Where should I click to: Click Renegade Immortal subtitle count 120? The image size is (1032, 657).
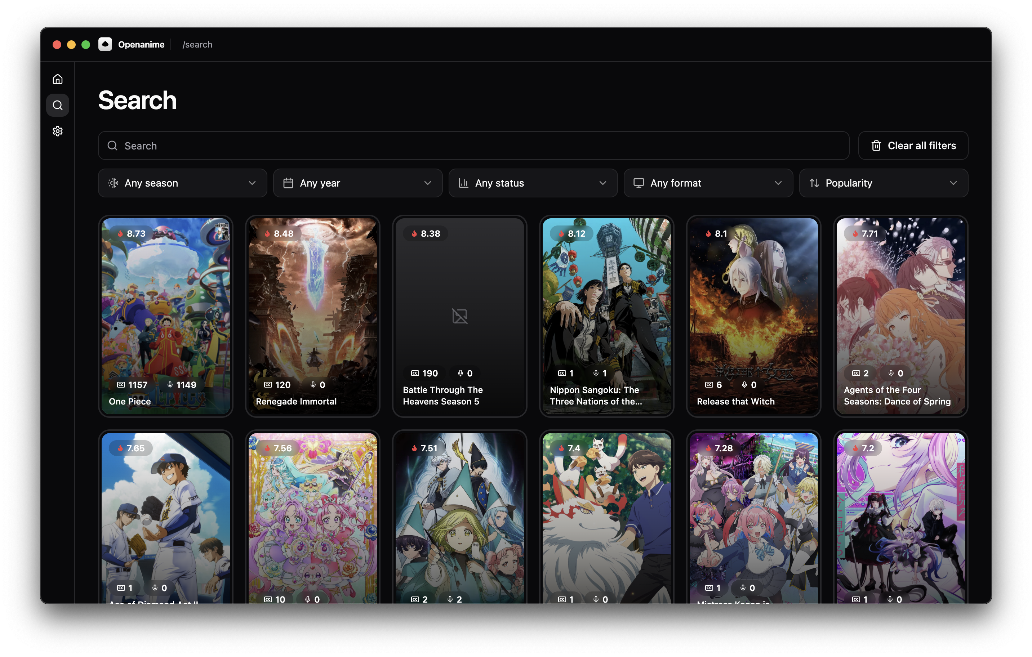[x=277, y=385]
